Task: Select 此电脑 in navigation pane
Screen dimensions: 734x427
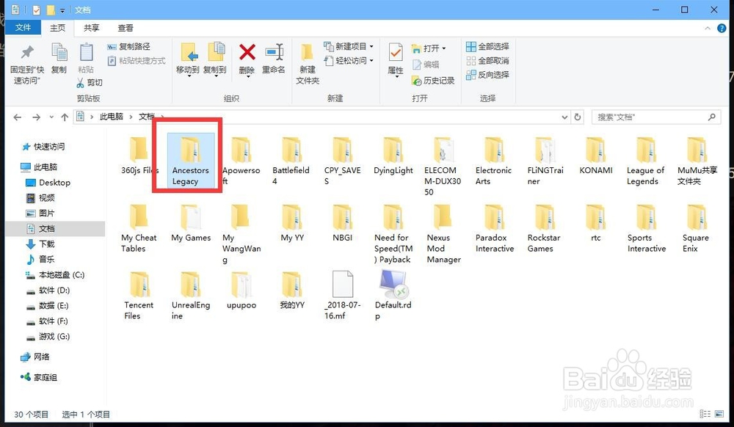Action: (x=40, y=167)
